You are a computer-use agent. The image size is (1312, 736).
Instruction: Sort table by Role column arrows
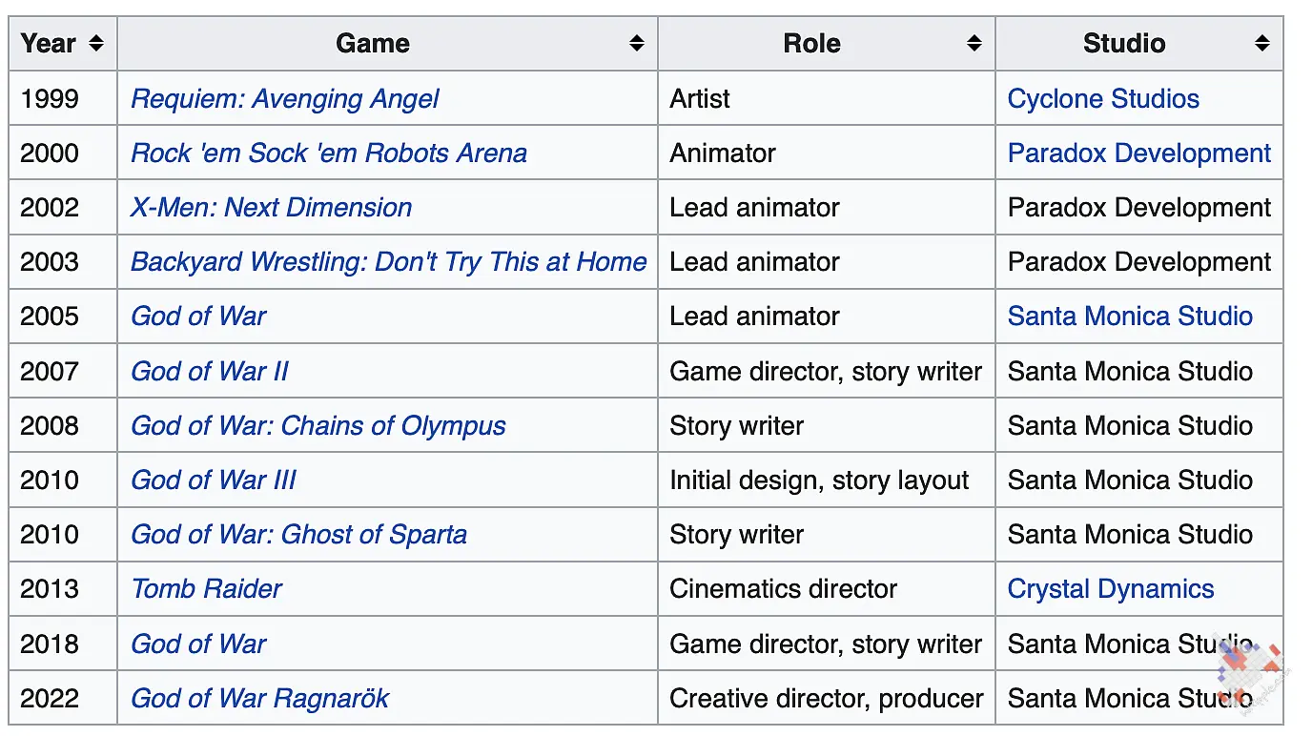[974, 44]
